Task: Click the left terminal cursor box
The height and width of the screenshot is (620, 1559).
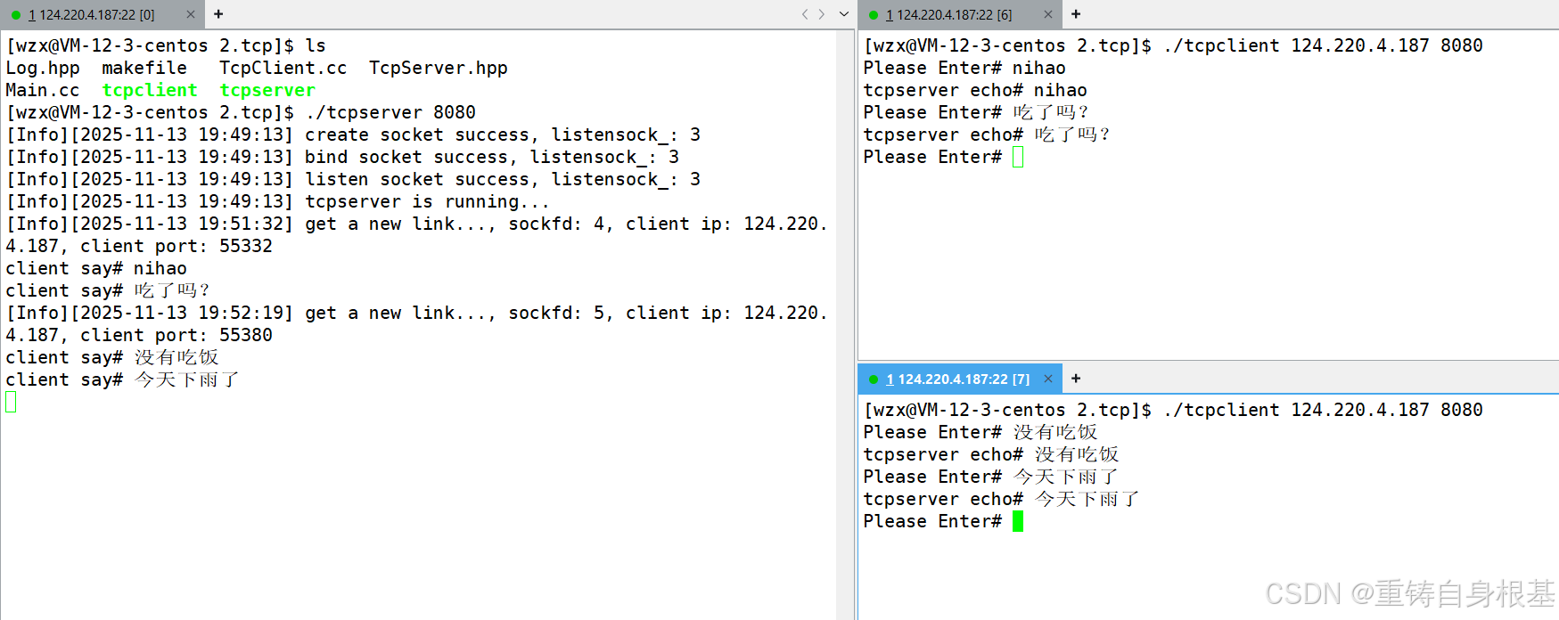Action: pyautogui.click(x=11, y=402)
